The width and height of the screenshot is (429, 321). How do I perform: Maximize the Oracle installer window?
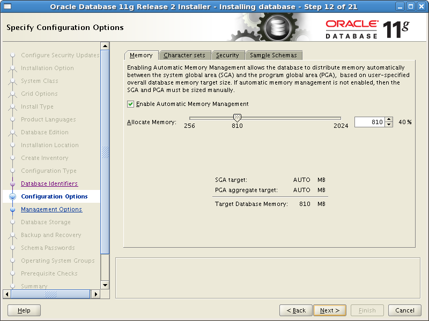point(411,6)
